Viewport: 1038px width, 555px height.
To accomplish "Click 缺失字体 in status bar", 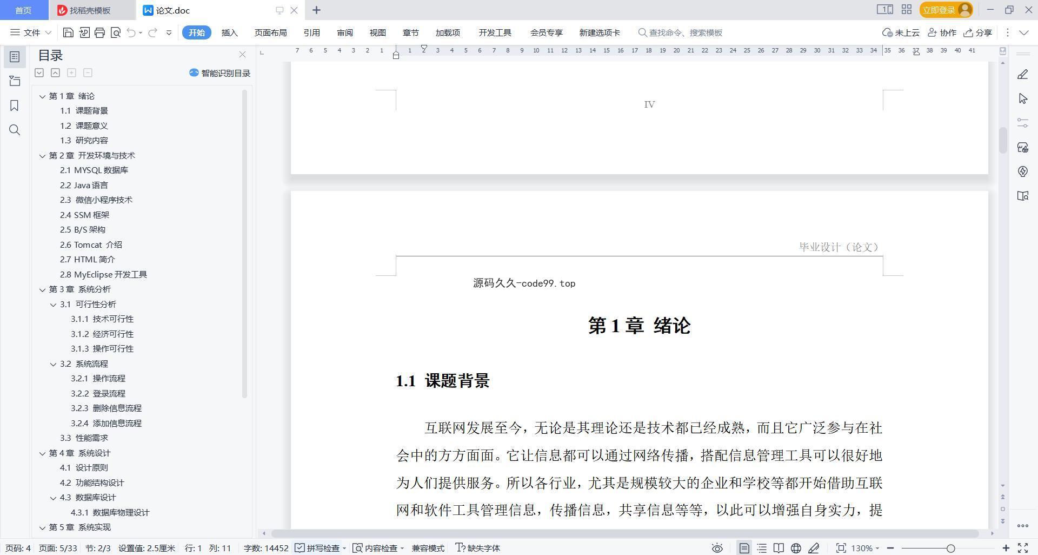I will 478,548.
